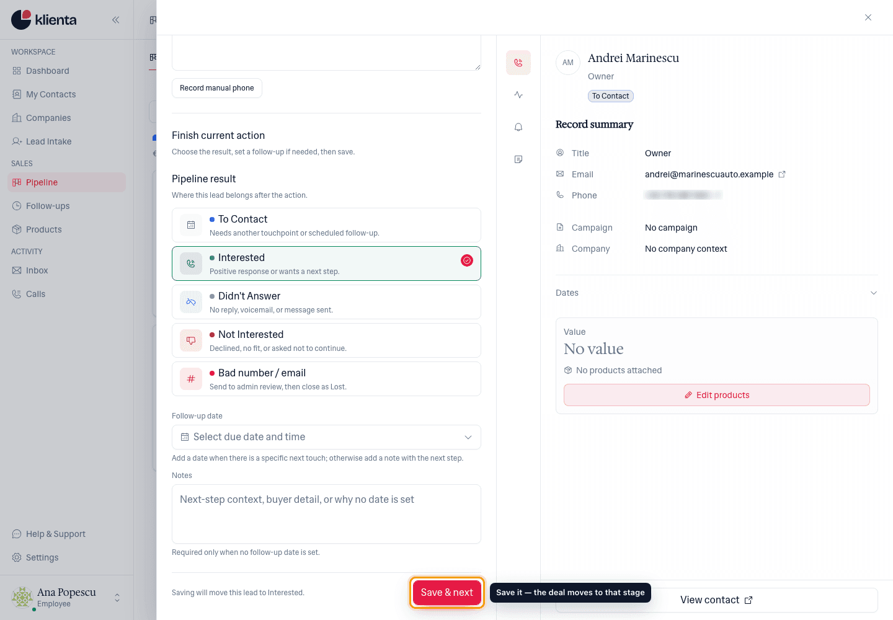Image resolution: width=893 pixels, height=620 pixels.
Task: Open the Companies page
Action: tap(66, 118)
